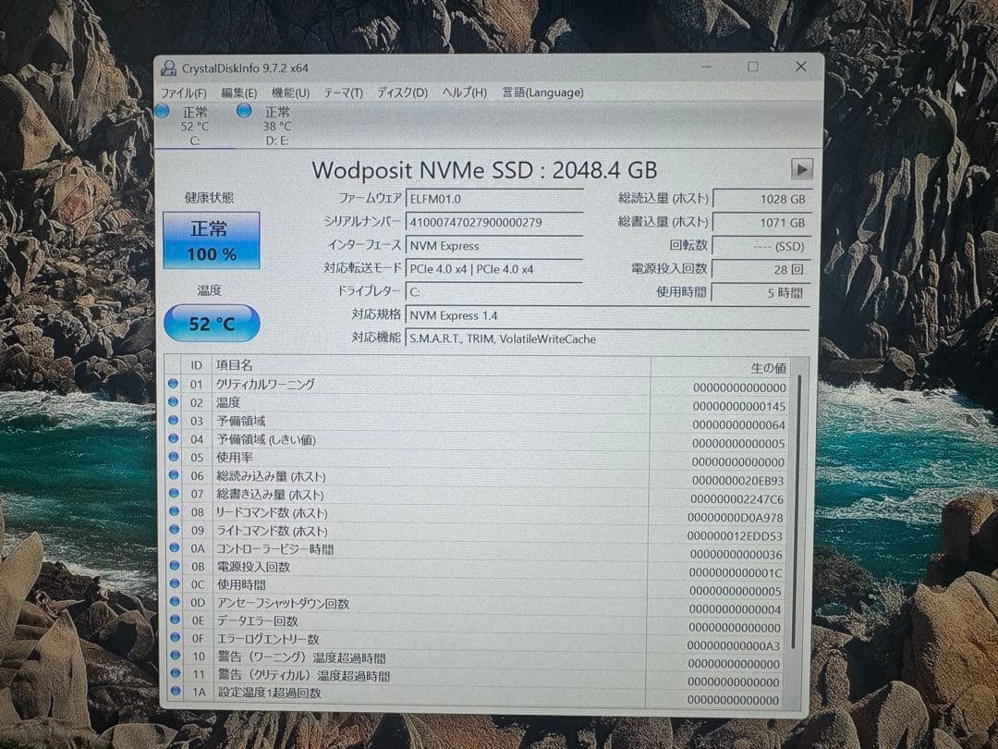Open the 機能(U) dropdown menu

[288, 92]
